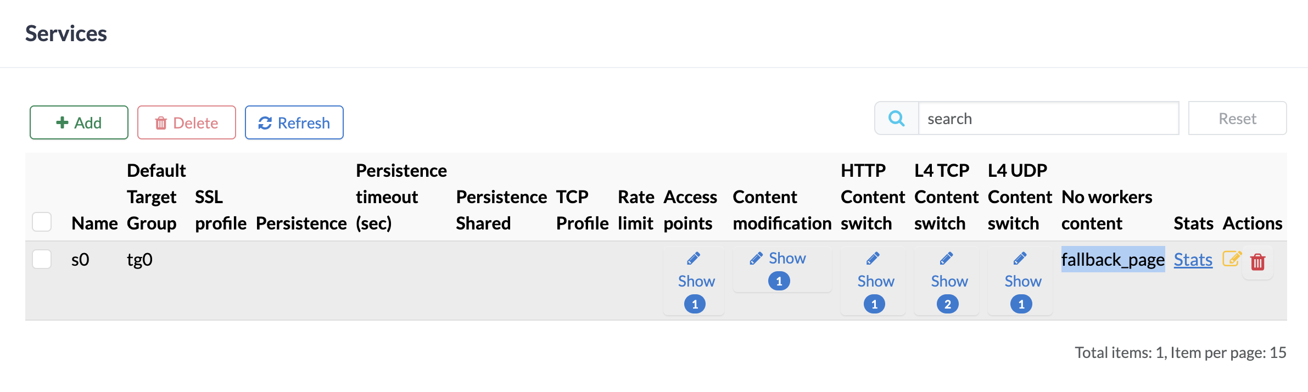Click the edit icon for service s0
This screenshot has width=1308, height=392.
[1232, 259]
